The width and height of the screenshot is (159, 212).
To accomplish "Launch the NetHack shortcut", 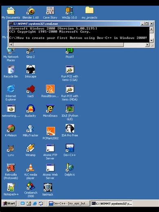I will pyautogui.click(x=48, y=190).
